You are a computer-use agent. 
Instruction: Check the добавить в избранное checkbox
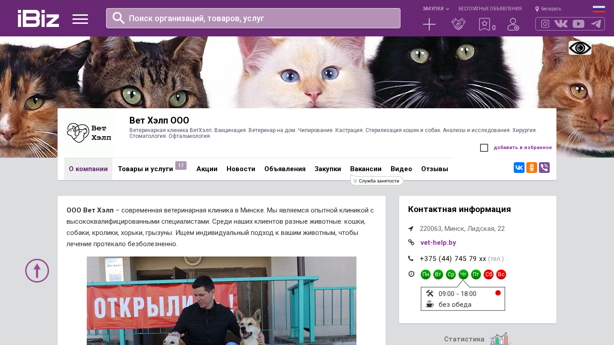[x=484, y=148]
